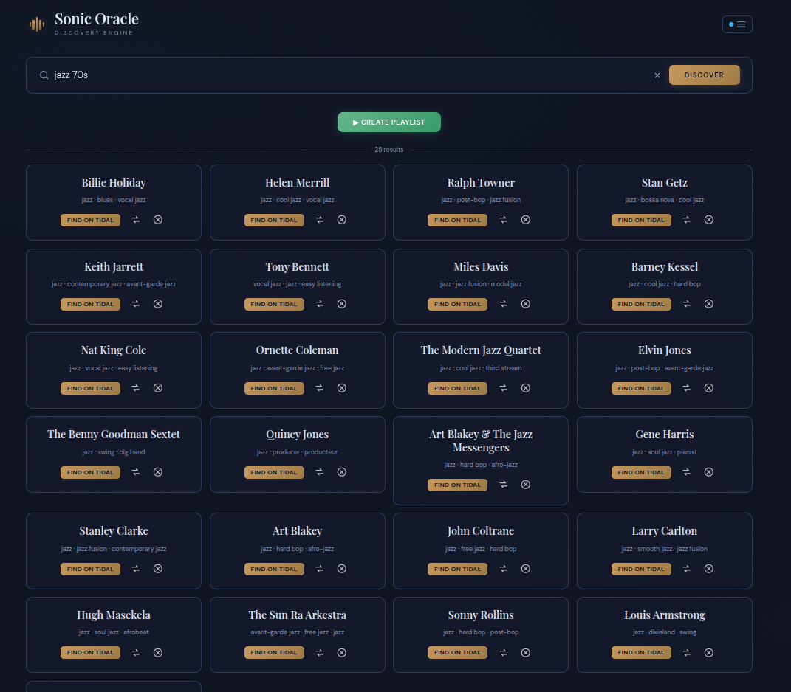Find Ralph Towner on Tidal
The height and width of the screenshot is (692, 791).
458,221
